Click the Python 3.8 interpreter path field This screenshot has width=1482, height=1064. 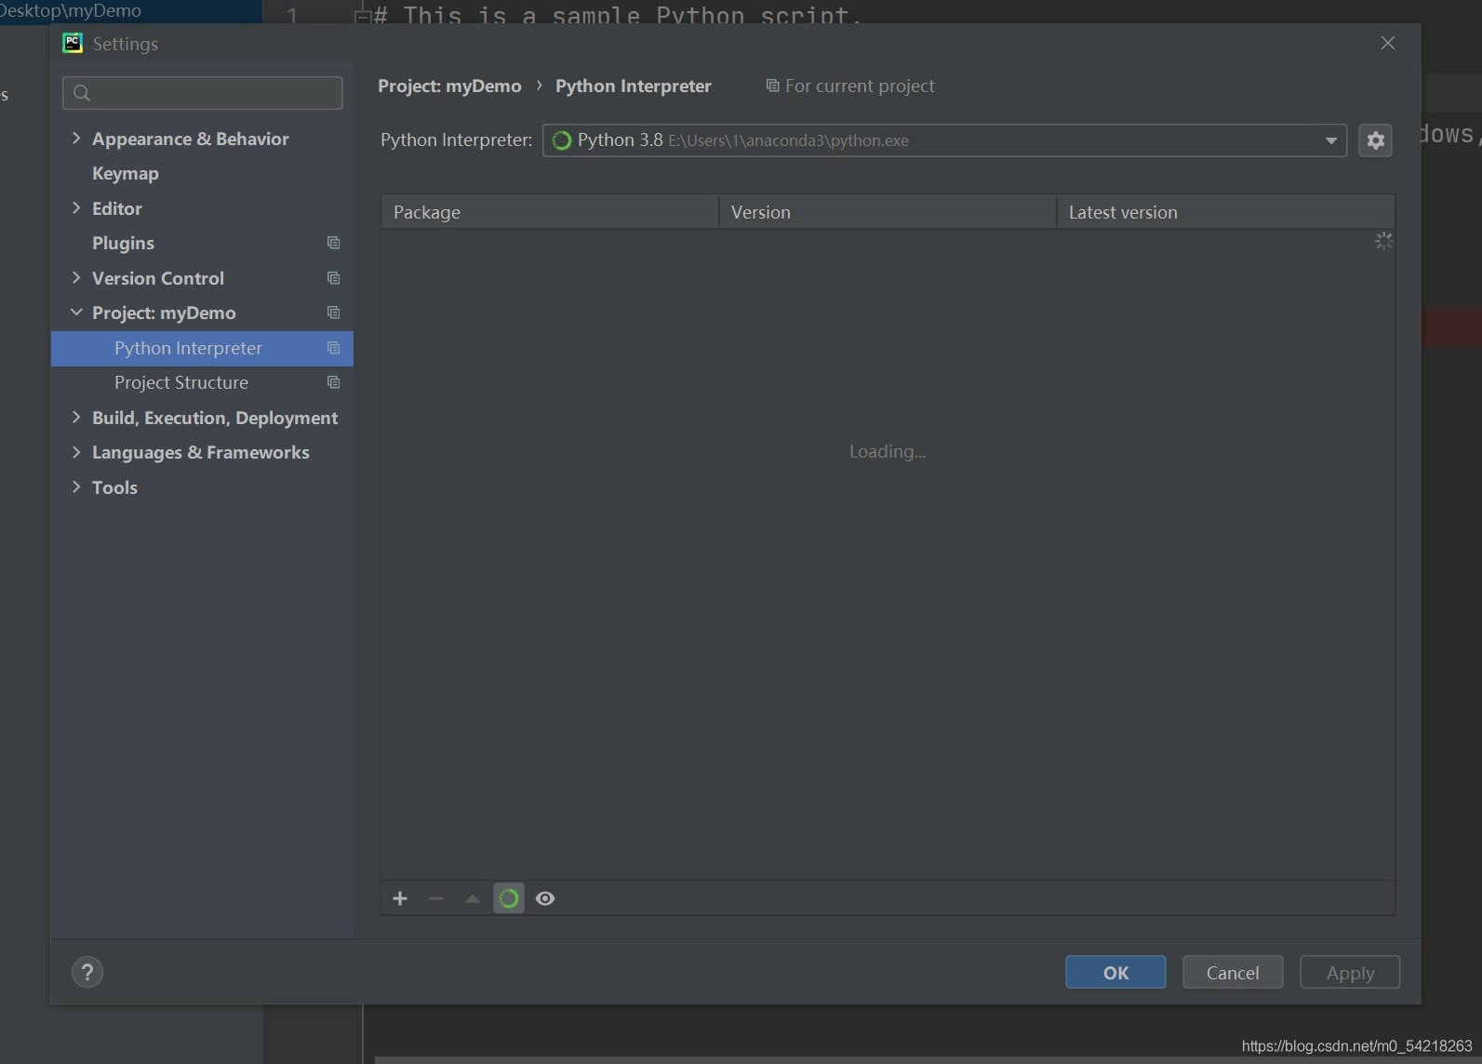coord(944,140)
